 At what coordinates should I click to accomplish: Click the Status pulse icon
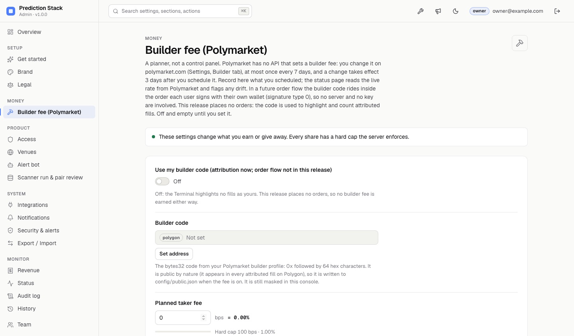tap(10, 283)
